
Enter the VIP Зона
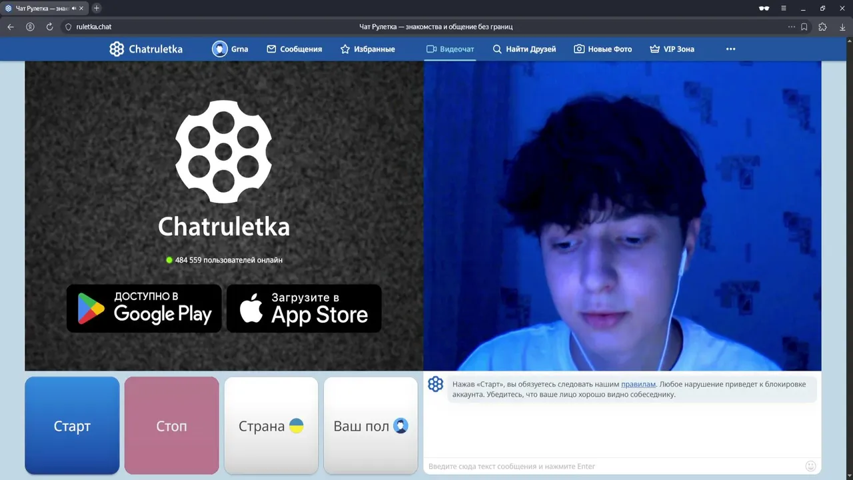click(x=672, y=49)
